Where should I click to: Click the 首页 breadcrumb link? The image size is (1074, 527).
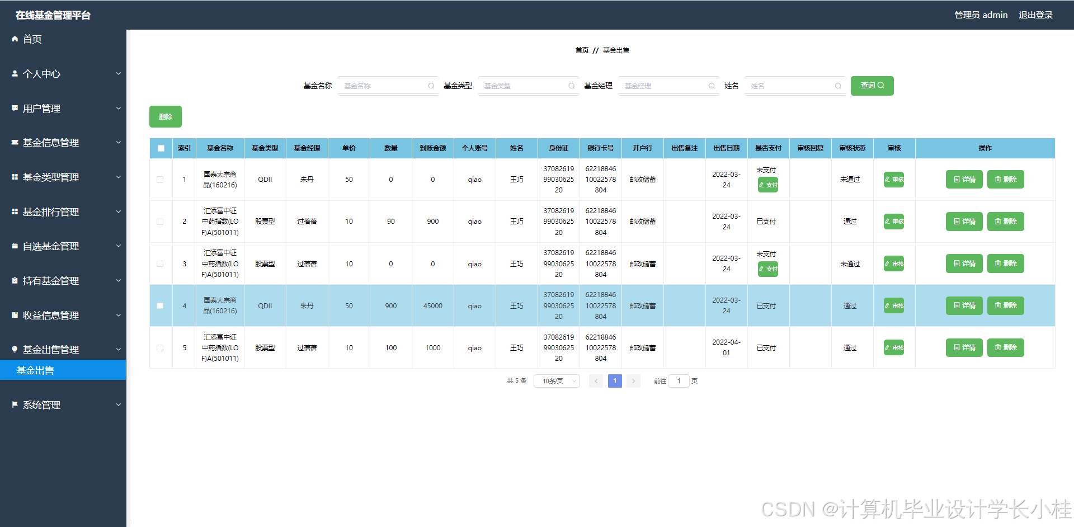coord(582,50)
